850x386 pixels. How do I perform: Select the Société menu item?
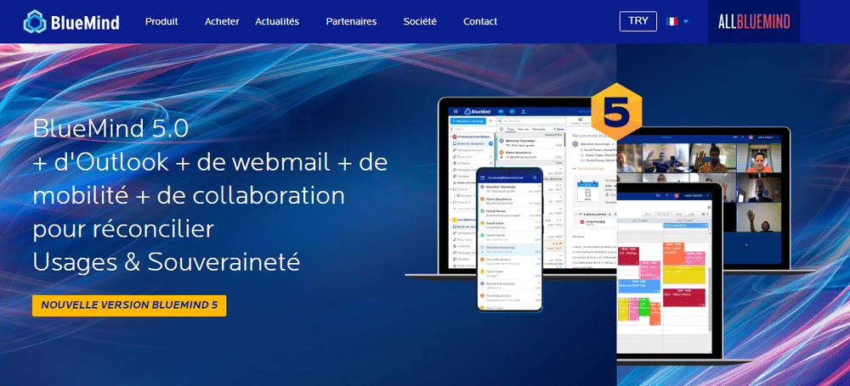point(419,21)
